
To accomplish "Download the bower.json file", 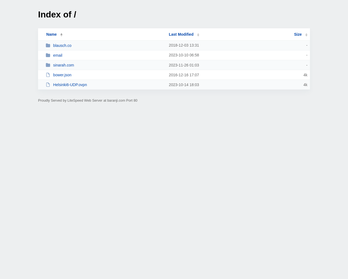I will [62, 75].
